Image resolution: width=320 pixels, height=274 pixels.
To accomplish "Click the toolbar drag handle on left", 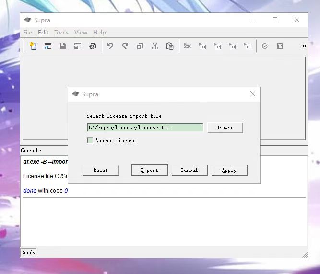I will (x=23, y=46).
